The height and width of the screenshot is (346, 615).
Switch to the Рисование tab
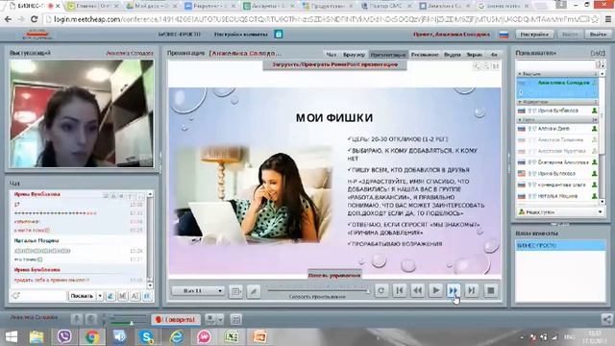(425, 55)
